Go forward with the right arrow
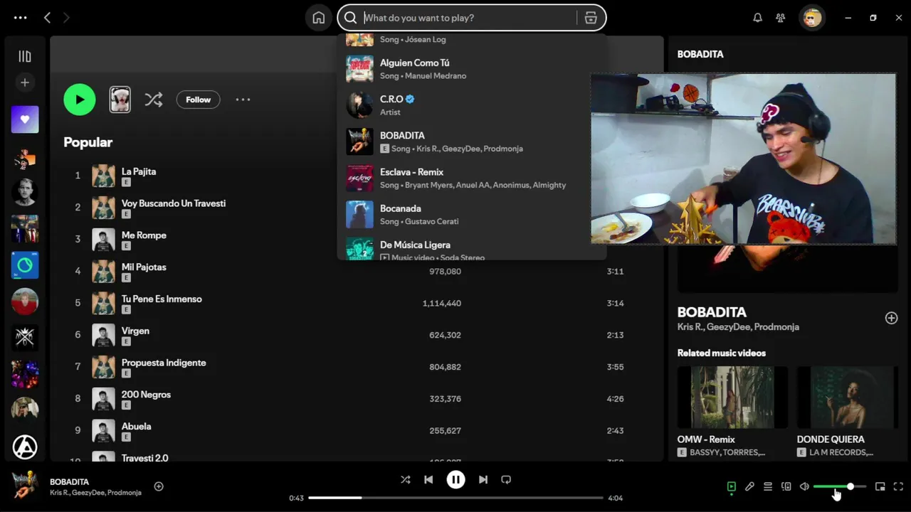The width and height of the screenshot is (911, 512). [x=66, y=18]
